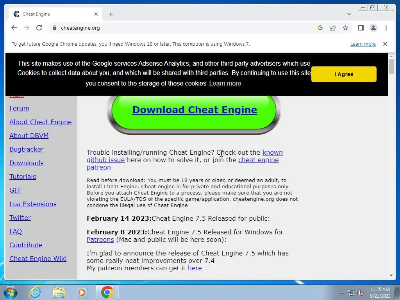Dismiss the Chrome update notice
This screenshot has height=300, width=400.
point(385,44)
